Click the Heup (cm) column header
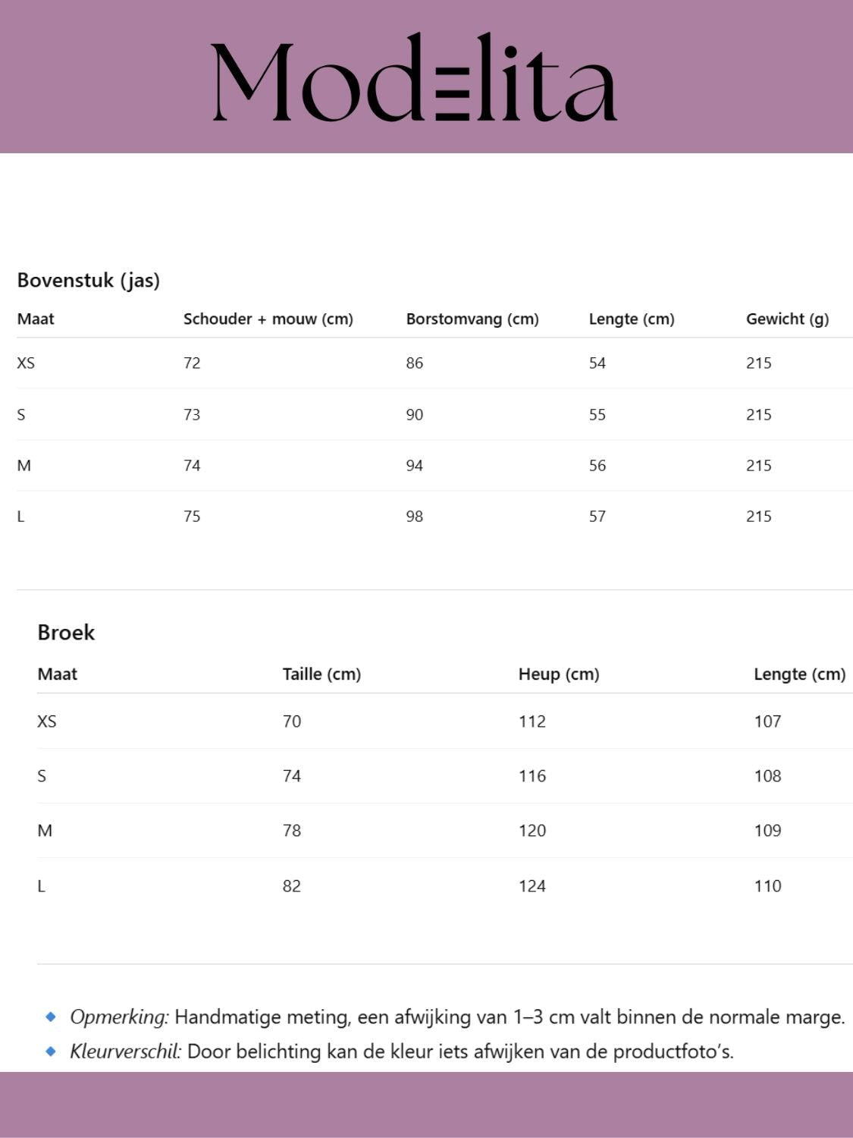Image resolution: width=853 pixels, height=1138 pixels. [x=559, y=674]
